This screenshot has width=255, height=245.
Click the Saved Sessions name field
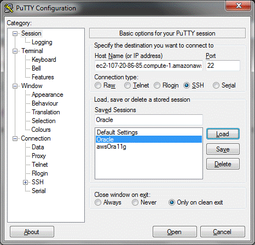[149, 120]
